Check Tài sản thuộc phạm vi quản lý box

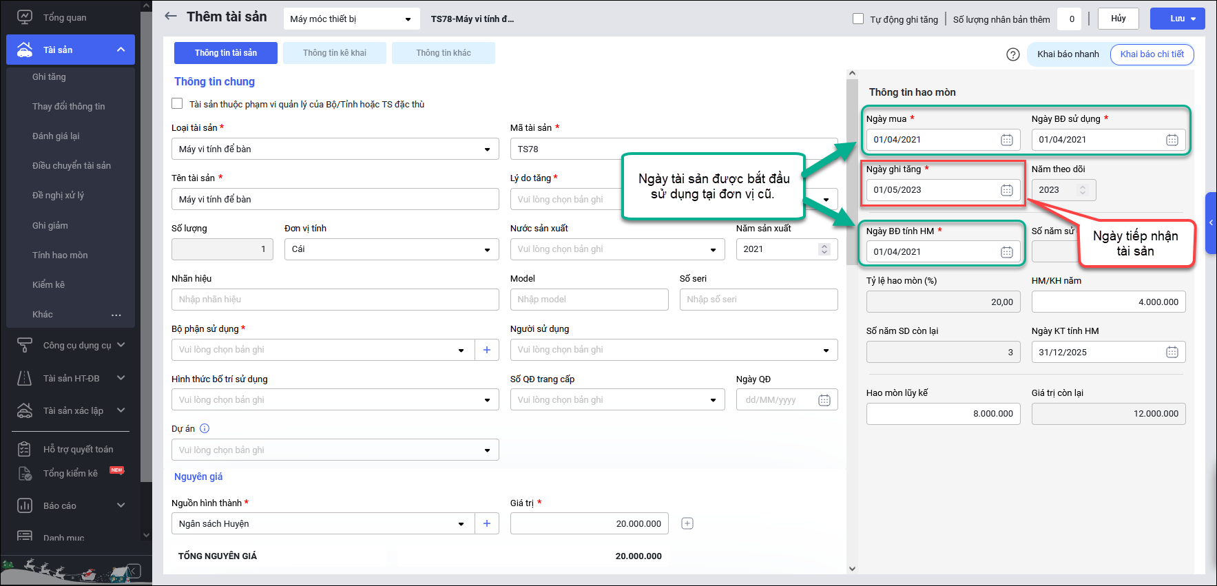click(177, 104)
